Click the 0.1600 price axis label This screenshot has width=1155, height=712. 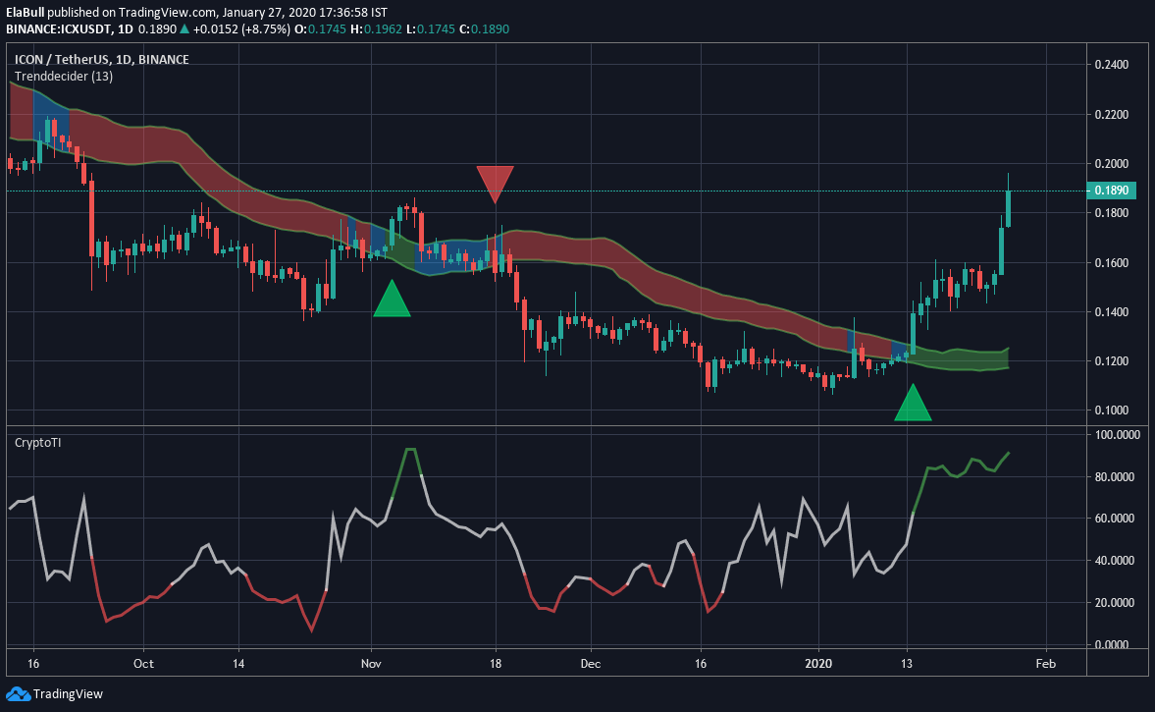point(1112,263)
